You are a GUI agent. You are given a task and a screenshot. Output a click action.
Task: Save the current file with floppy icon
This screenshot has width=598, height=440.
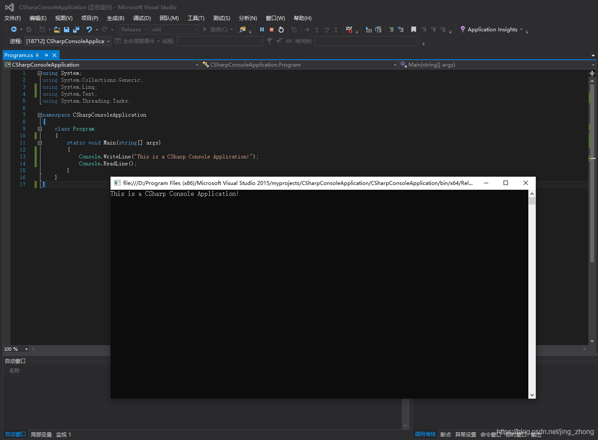(67, 30)
